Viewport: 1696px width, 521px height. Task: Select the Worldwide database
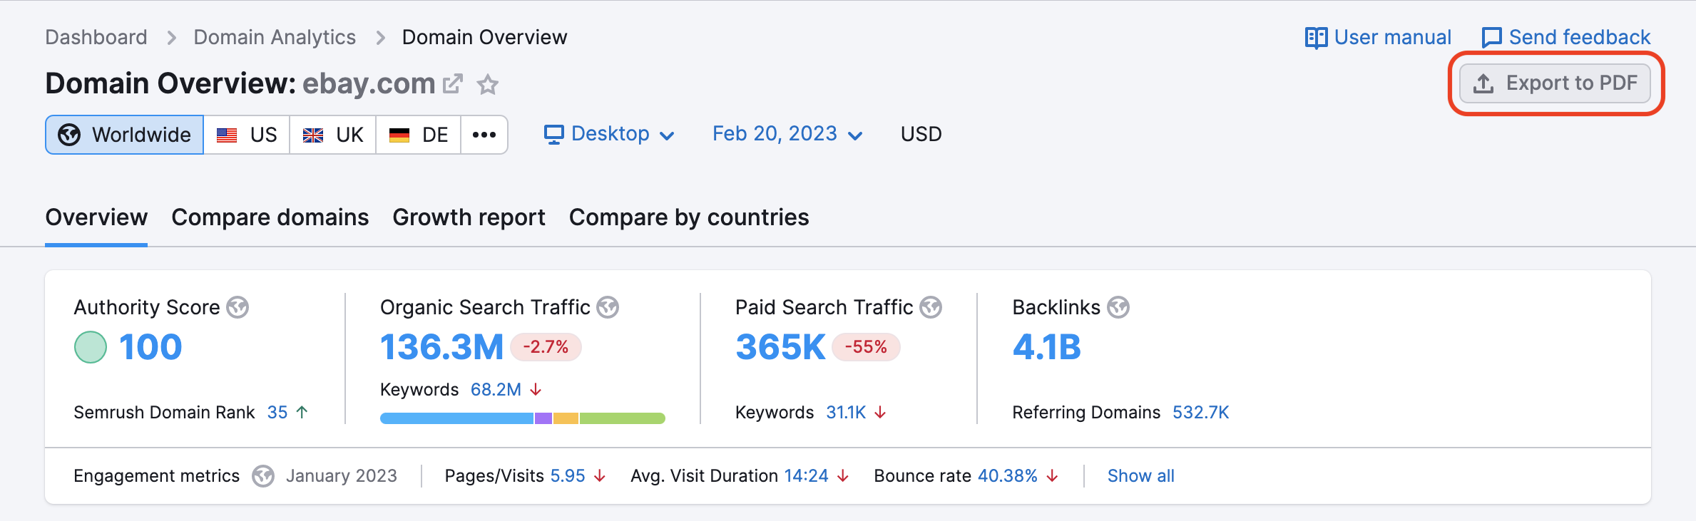(x=125, y=135)
